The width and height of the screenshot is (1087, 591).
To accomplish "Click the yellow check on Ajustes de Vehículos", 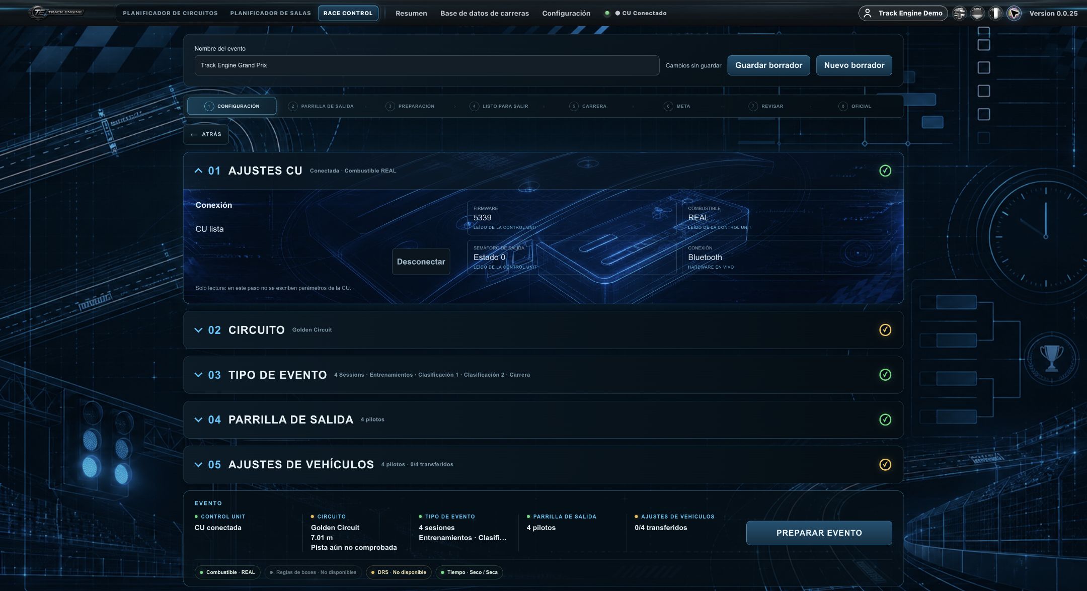I will click(x=885, y=464).
